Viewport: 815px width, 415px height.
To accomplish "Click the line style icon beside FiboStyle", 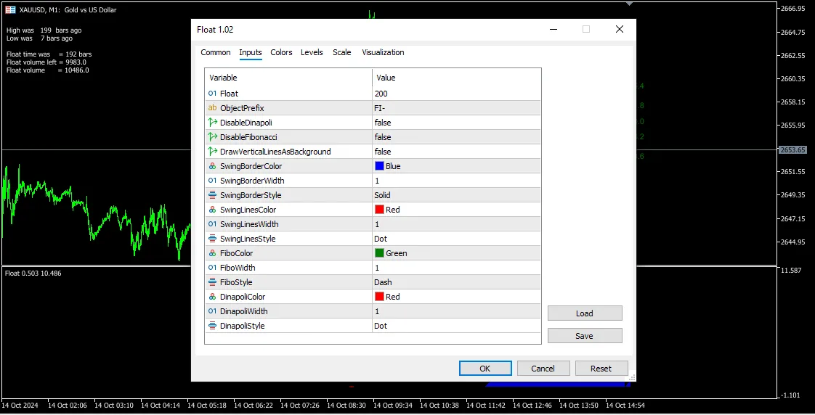I will [x=212, y=282].
